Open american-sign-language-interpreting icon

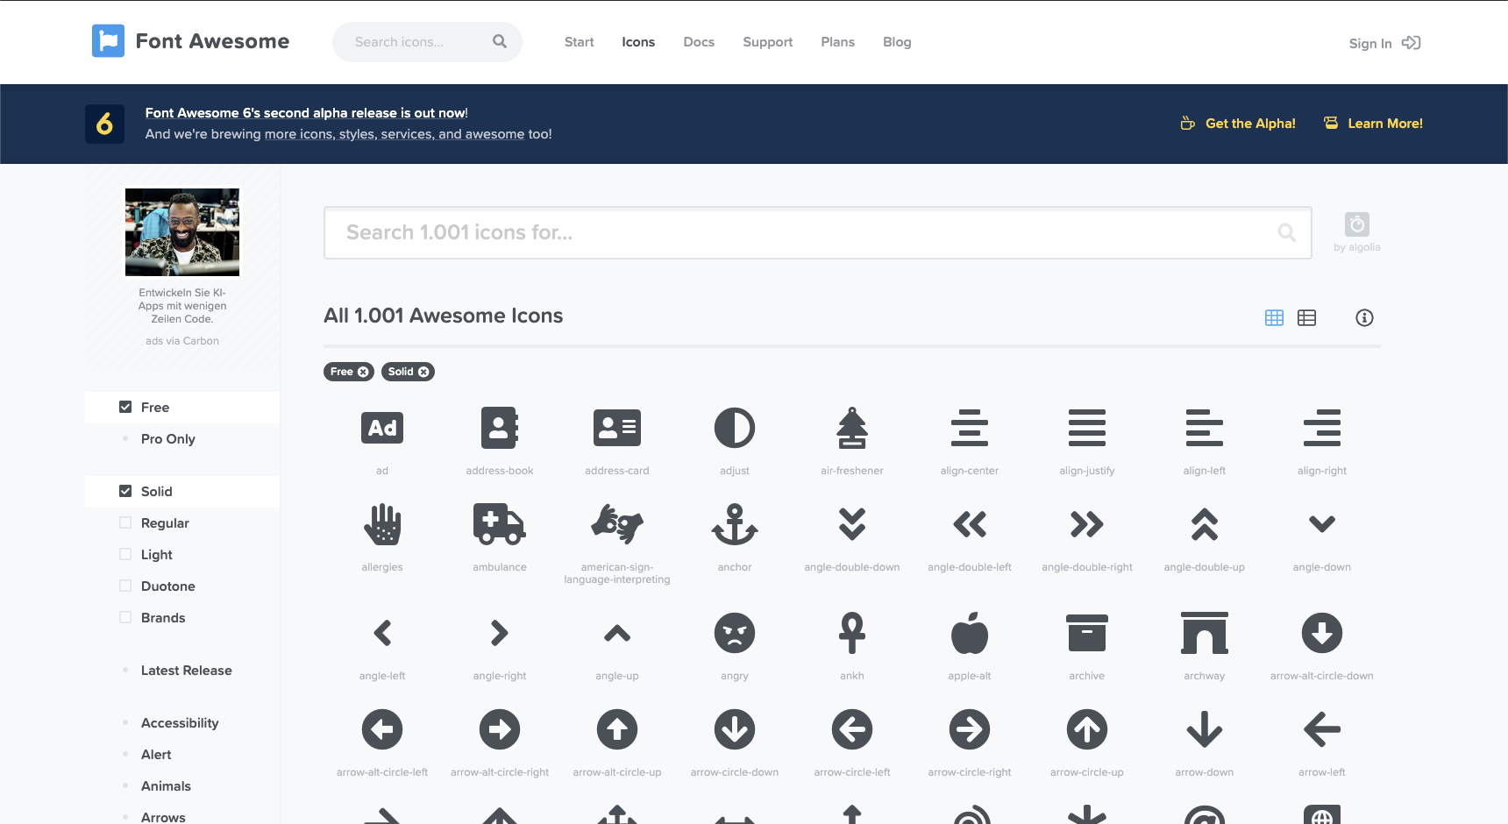tap(617, 524)
